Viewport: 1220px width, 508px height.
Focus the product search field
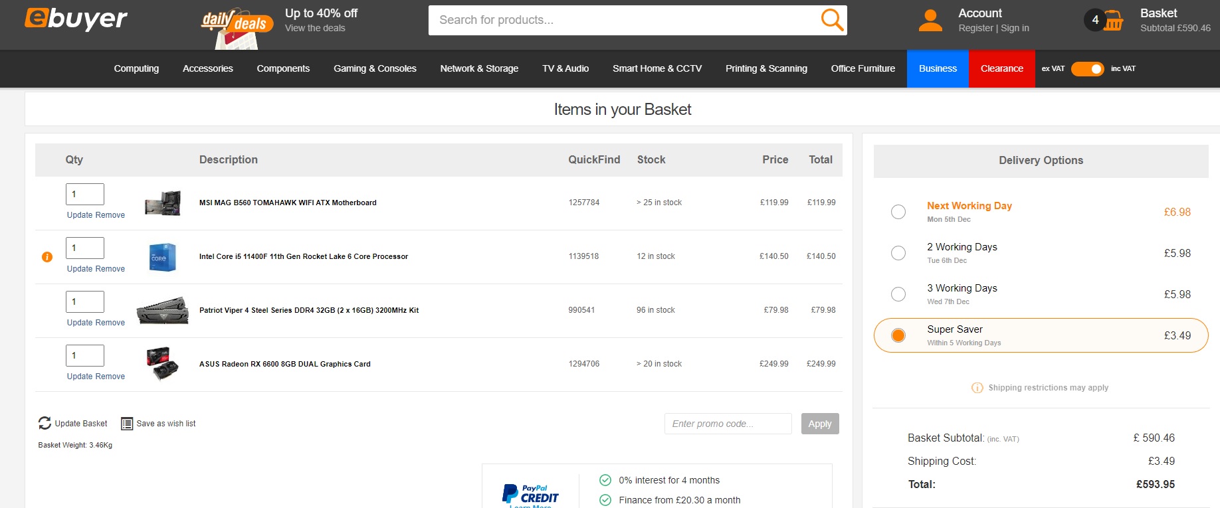625,20
